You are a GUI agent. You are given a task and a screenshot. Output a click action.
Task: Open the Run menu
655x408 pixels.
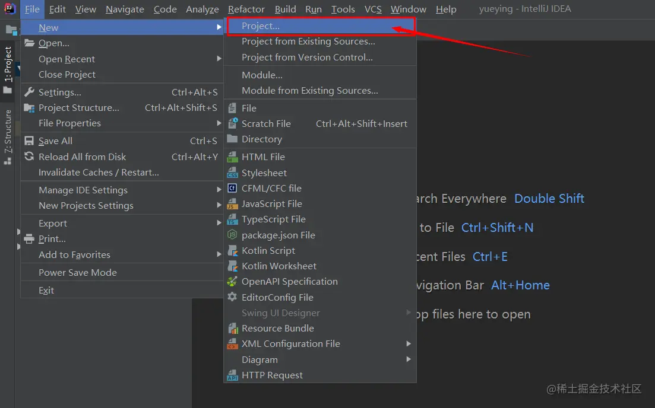pyautogui.click(x=314, y=9)
